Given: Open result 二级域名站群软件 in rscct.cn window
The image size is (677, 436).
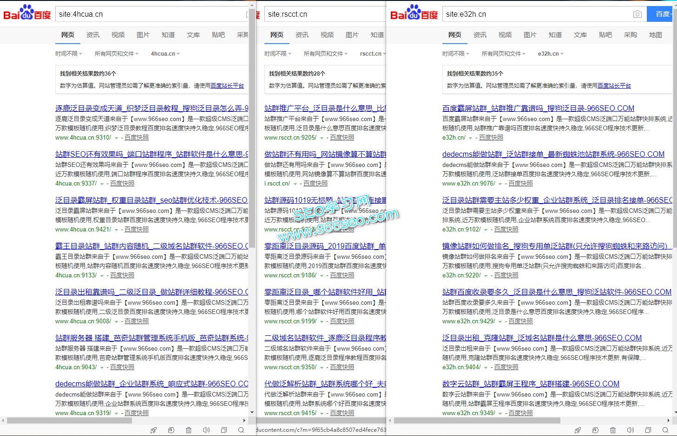Looking at the screenshot, I should (325, 338).
